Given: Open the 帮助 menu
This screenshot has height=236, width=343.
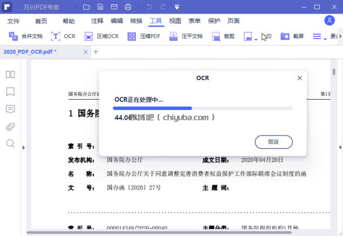Looking at the screenshot, I should pyautogui.click(x=69, y=21).
